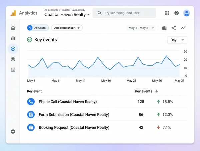Screen dimensions: 200x151
Task: Click the Google Analytics logo
Action: pos(13,13)
